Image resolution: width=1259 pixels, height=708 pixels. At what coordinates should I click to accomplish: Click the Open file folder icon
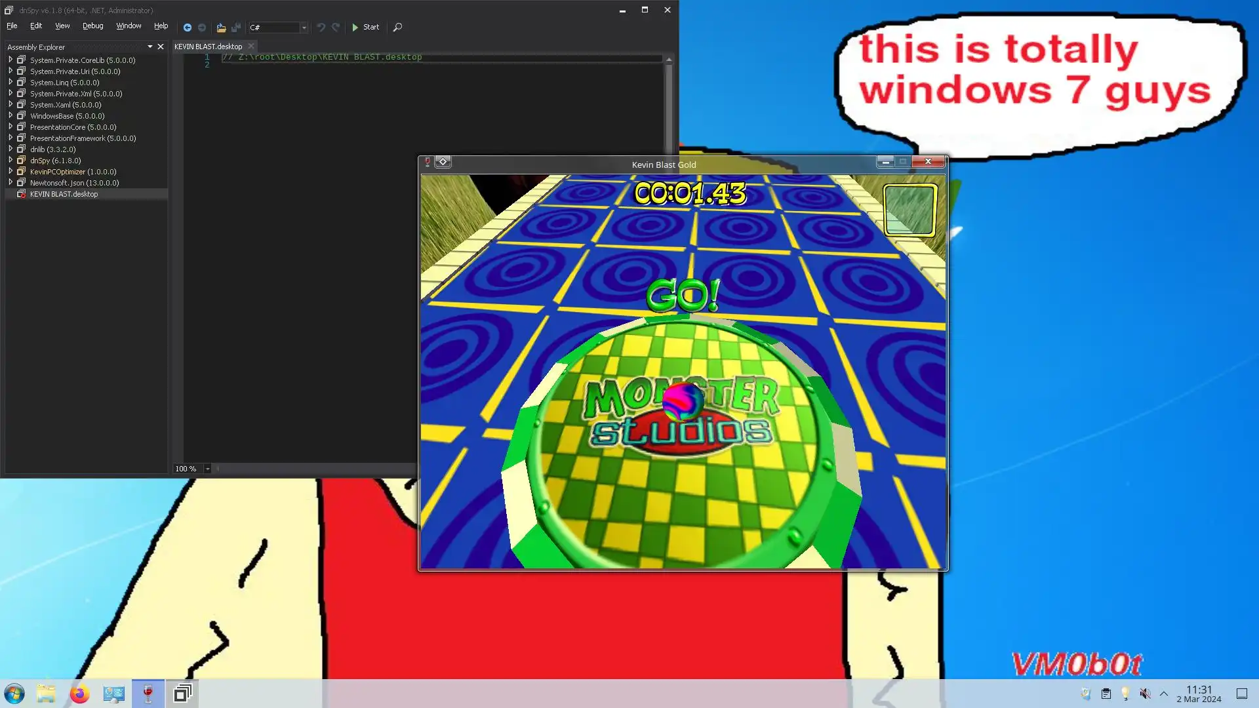(221, 28)
